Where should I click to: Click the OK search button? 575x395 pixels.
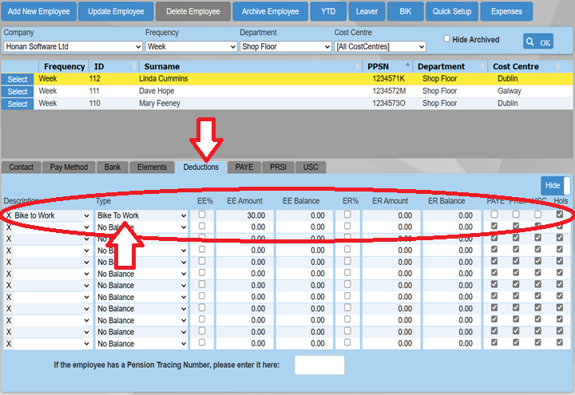[538, 41]
